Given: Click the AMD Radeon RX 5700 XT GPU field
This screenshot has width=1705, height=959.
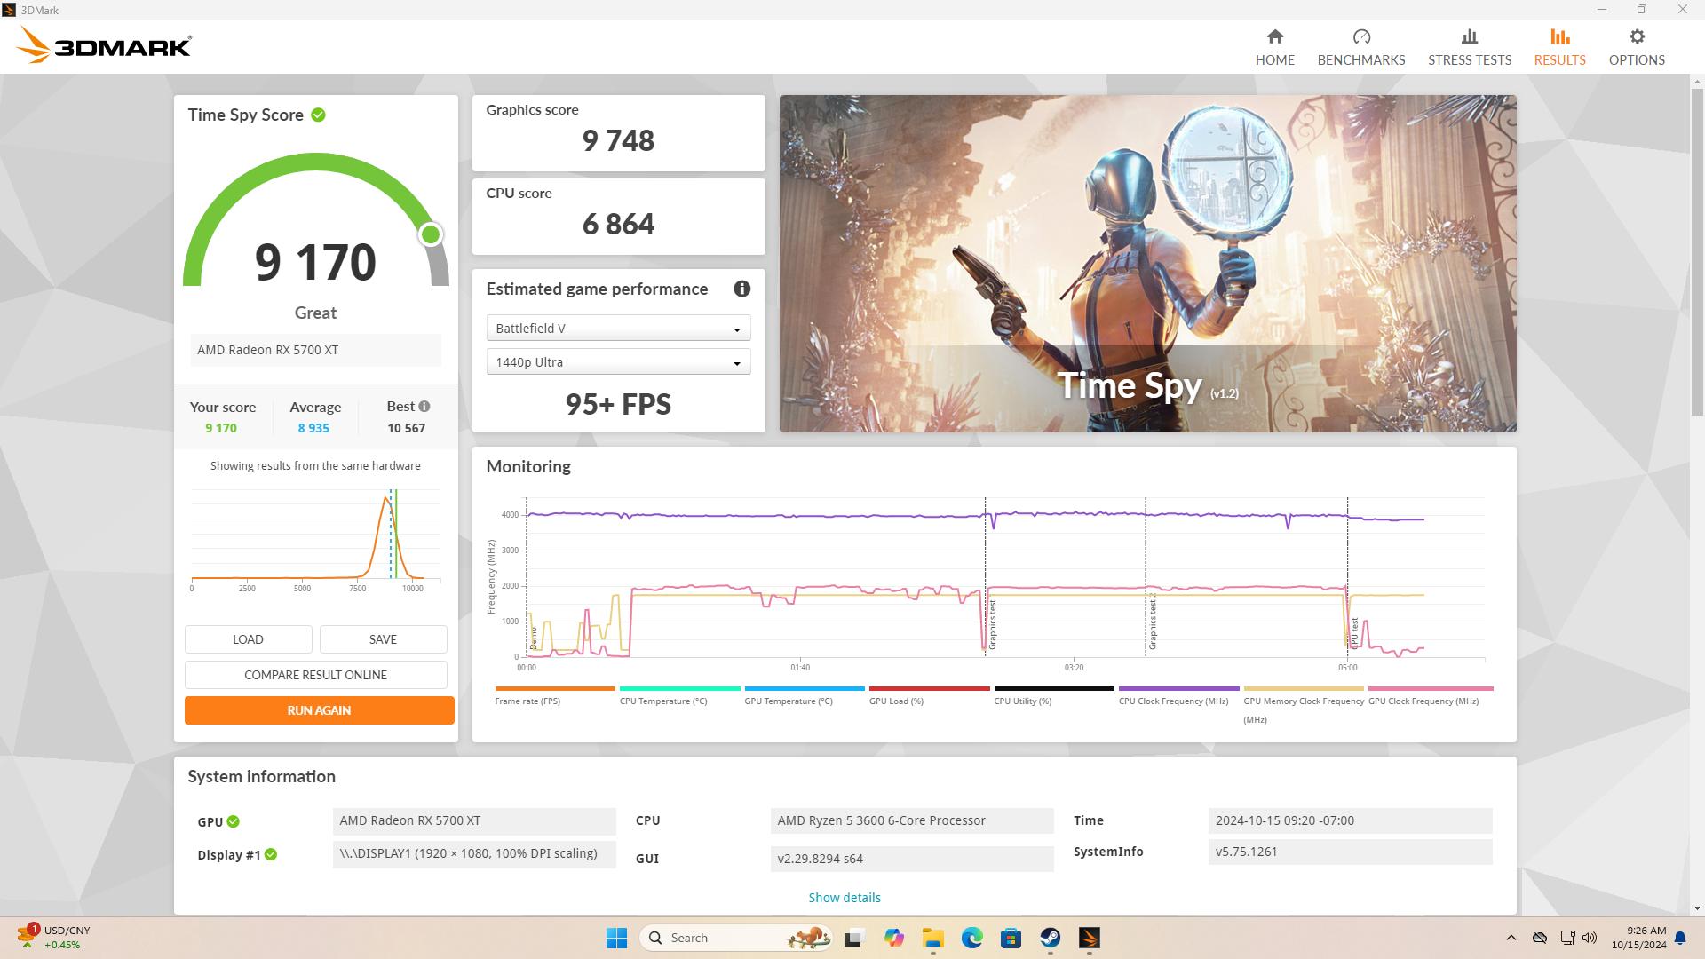Looking at the screenshot, I should tap(474, 821).
